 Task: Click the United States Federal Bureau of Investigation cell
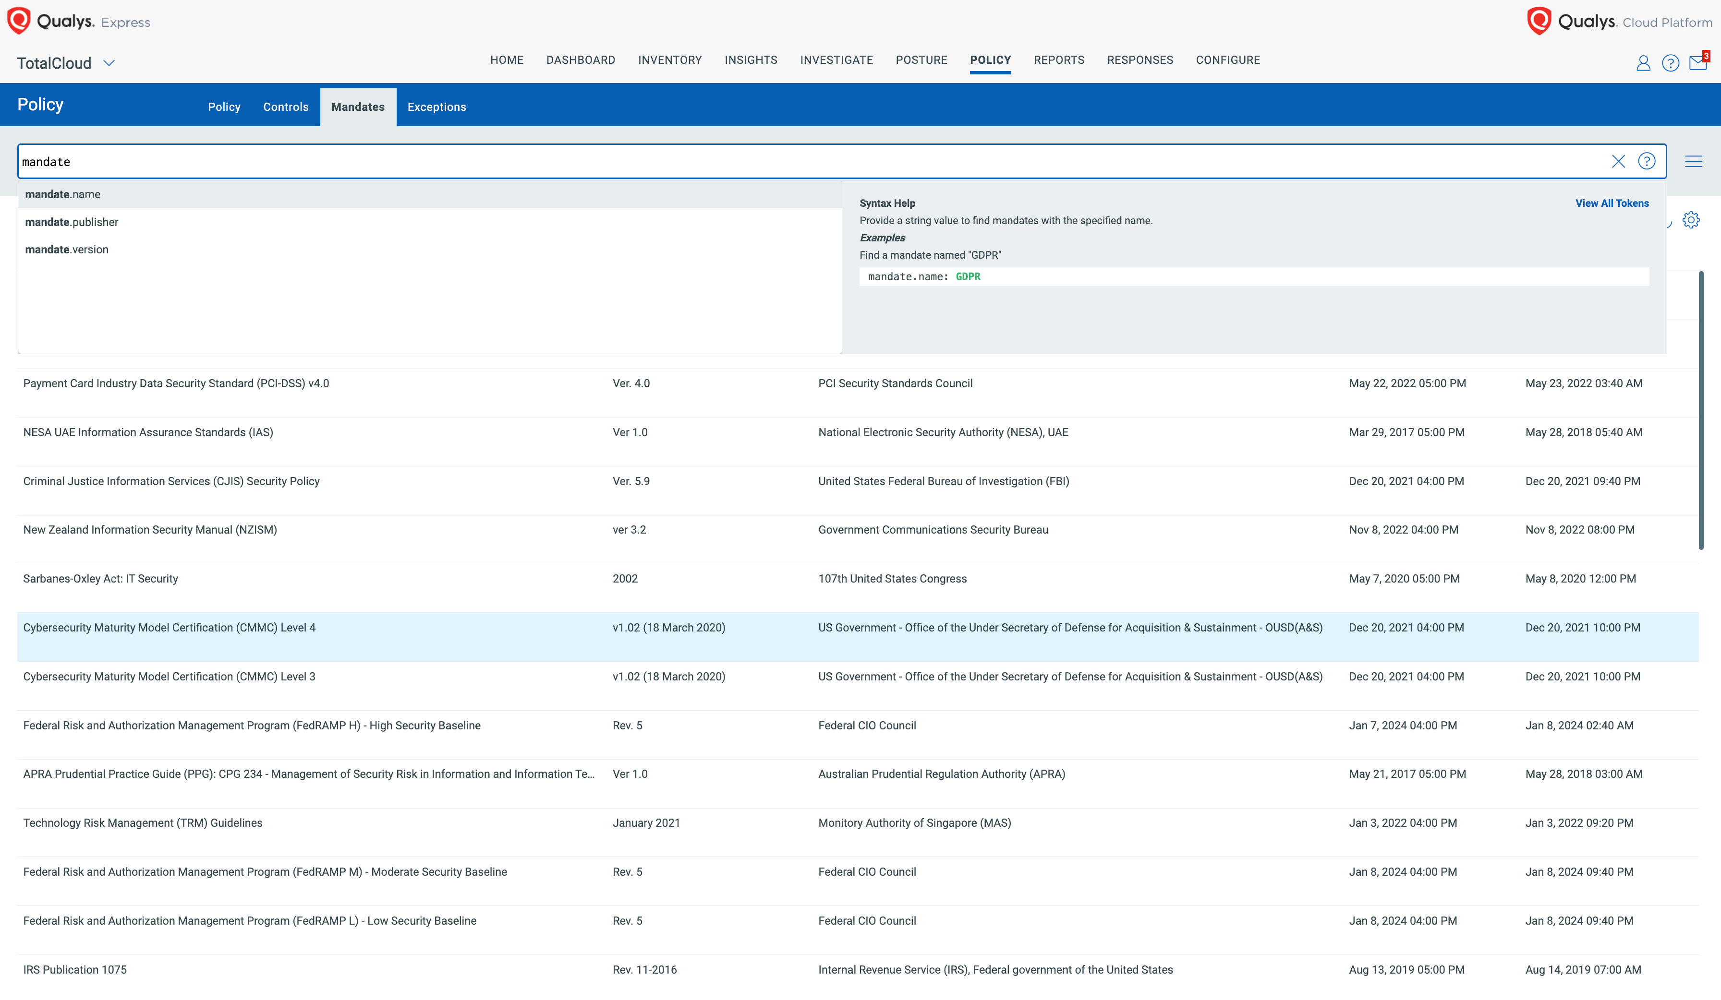944,481
